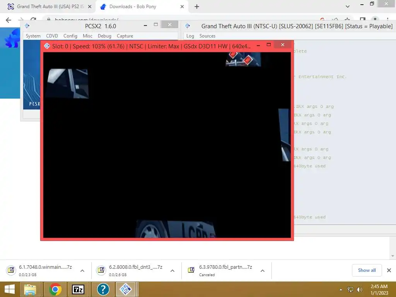Click the volume speaker tray icon
This screenshot has height=297, width=396.
pyautogui.click(x=359, y=290)
